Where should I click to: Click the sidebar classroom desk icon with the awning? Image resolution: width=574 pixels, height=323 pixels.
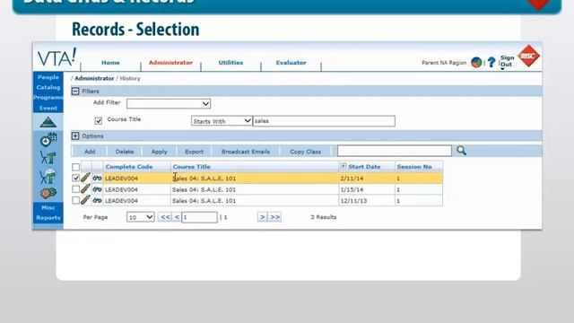coord(48,176)
